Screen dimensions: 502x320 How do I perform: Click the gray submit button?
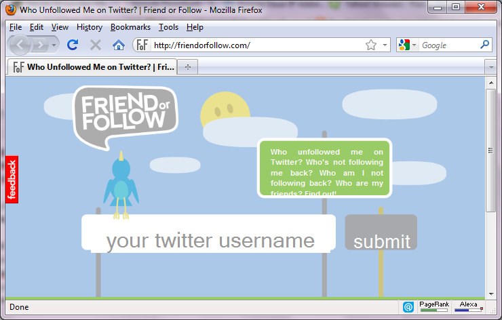click(381, 233)
